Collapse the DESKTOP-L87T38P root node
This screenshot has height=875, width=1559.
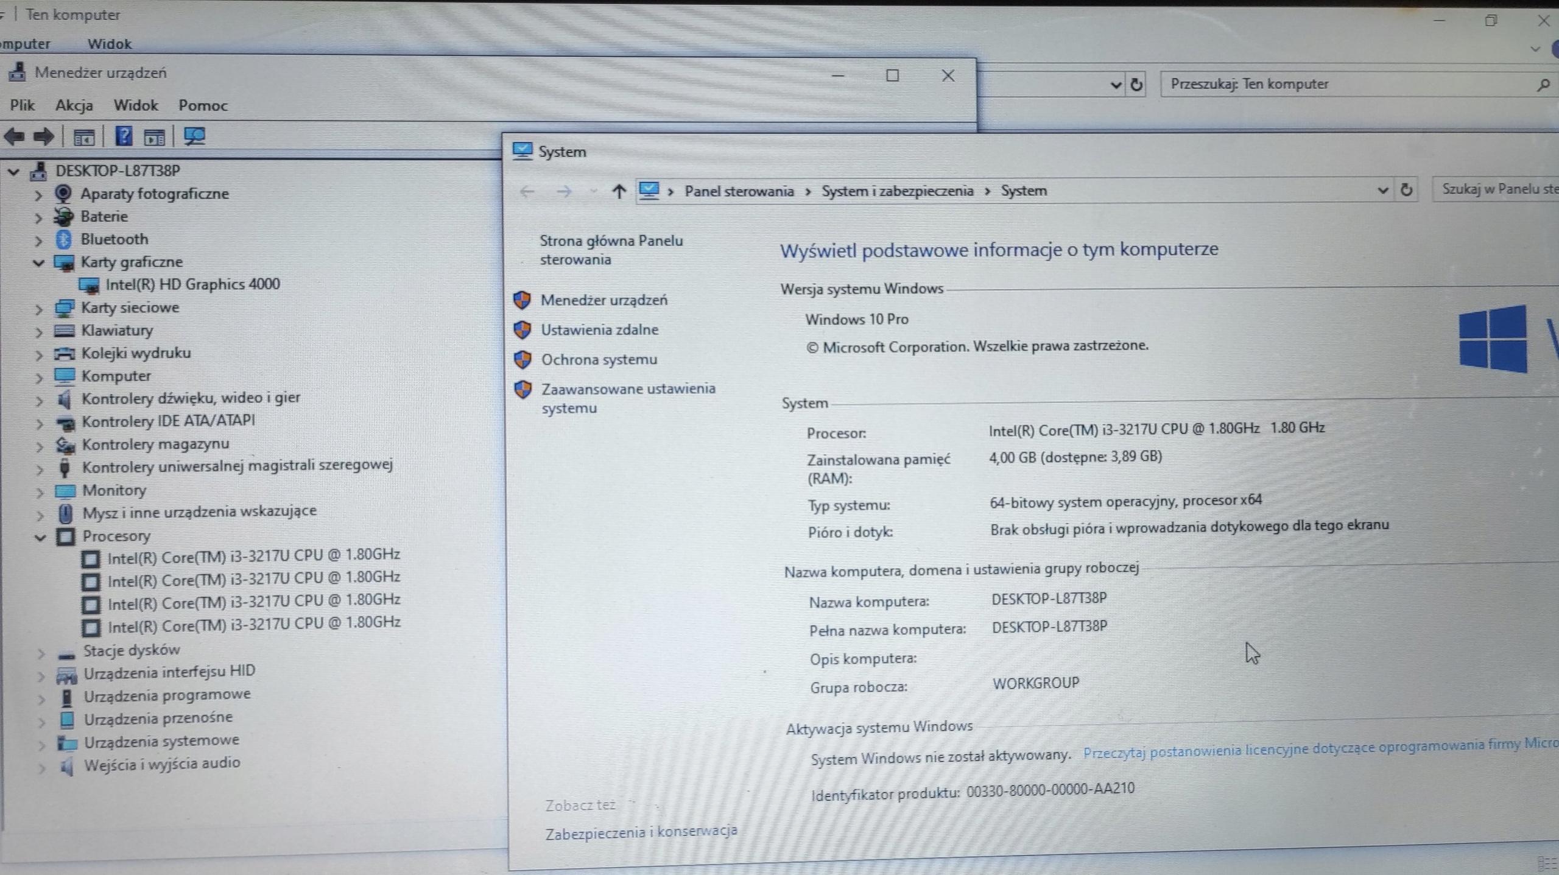point(13,172)
